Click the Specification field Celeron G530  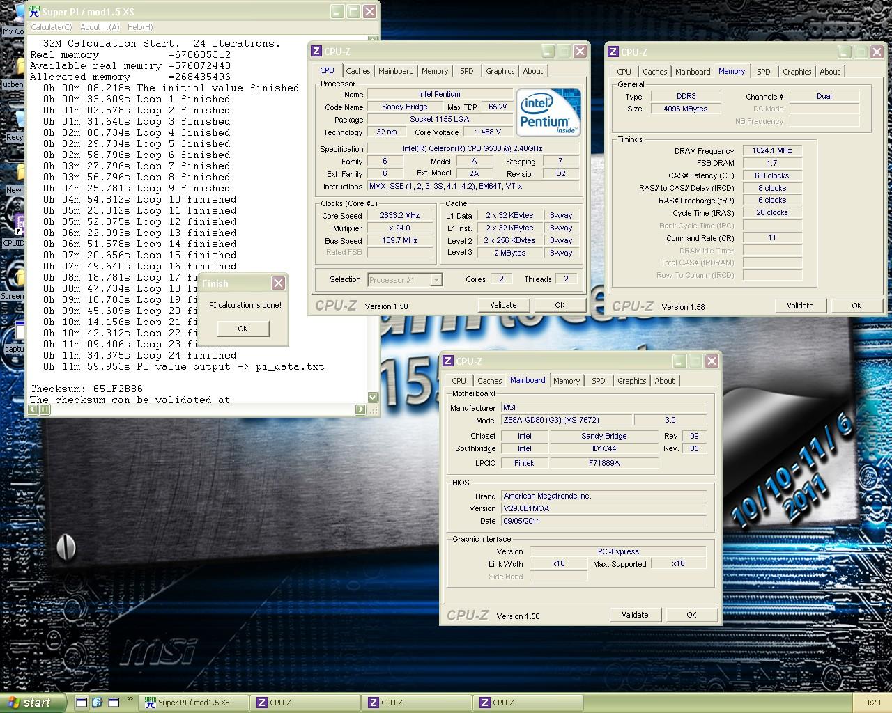473,149
